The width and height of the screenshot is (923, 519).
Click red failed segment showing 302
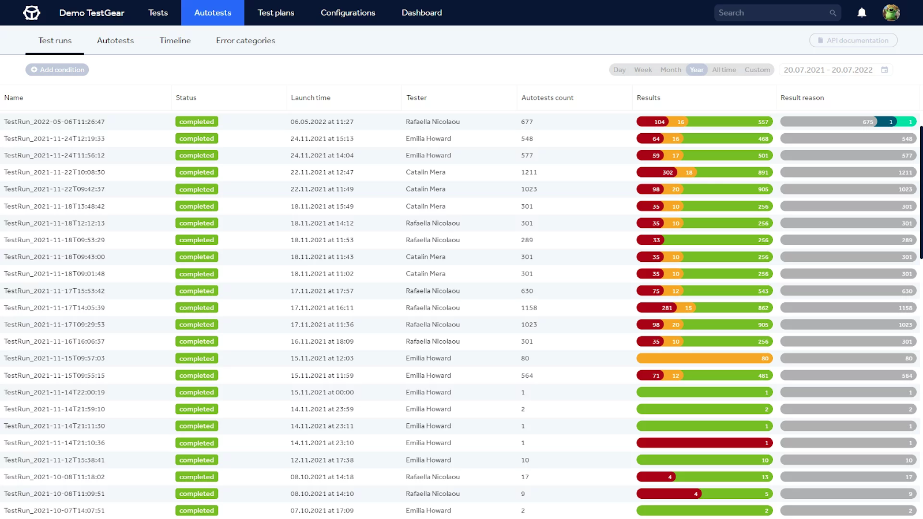tap(658, 172)
